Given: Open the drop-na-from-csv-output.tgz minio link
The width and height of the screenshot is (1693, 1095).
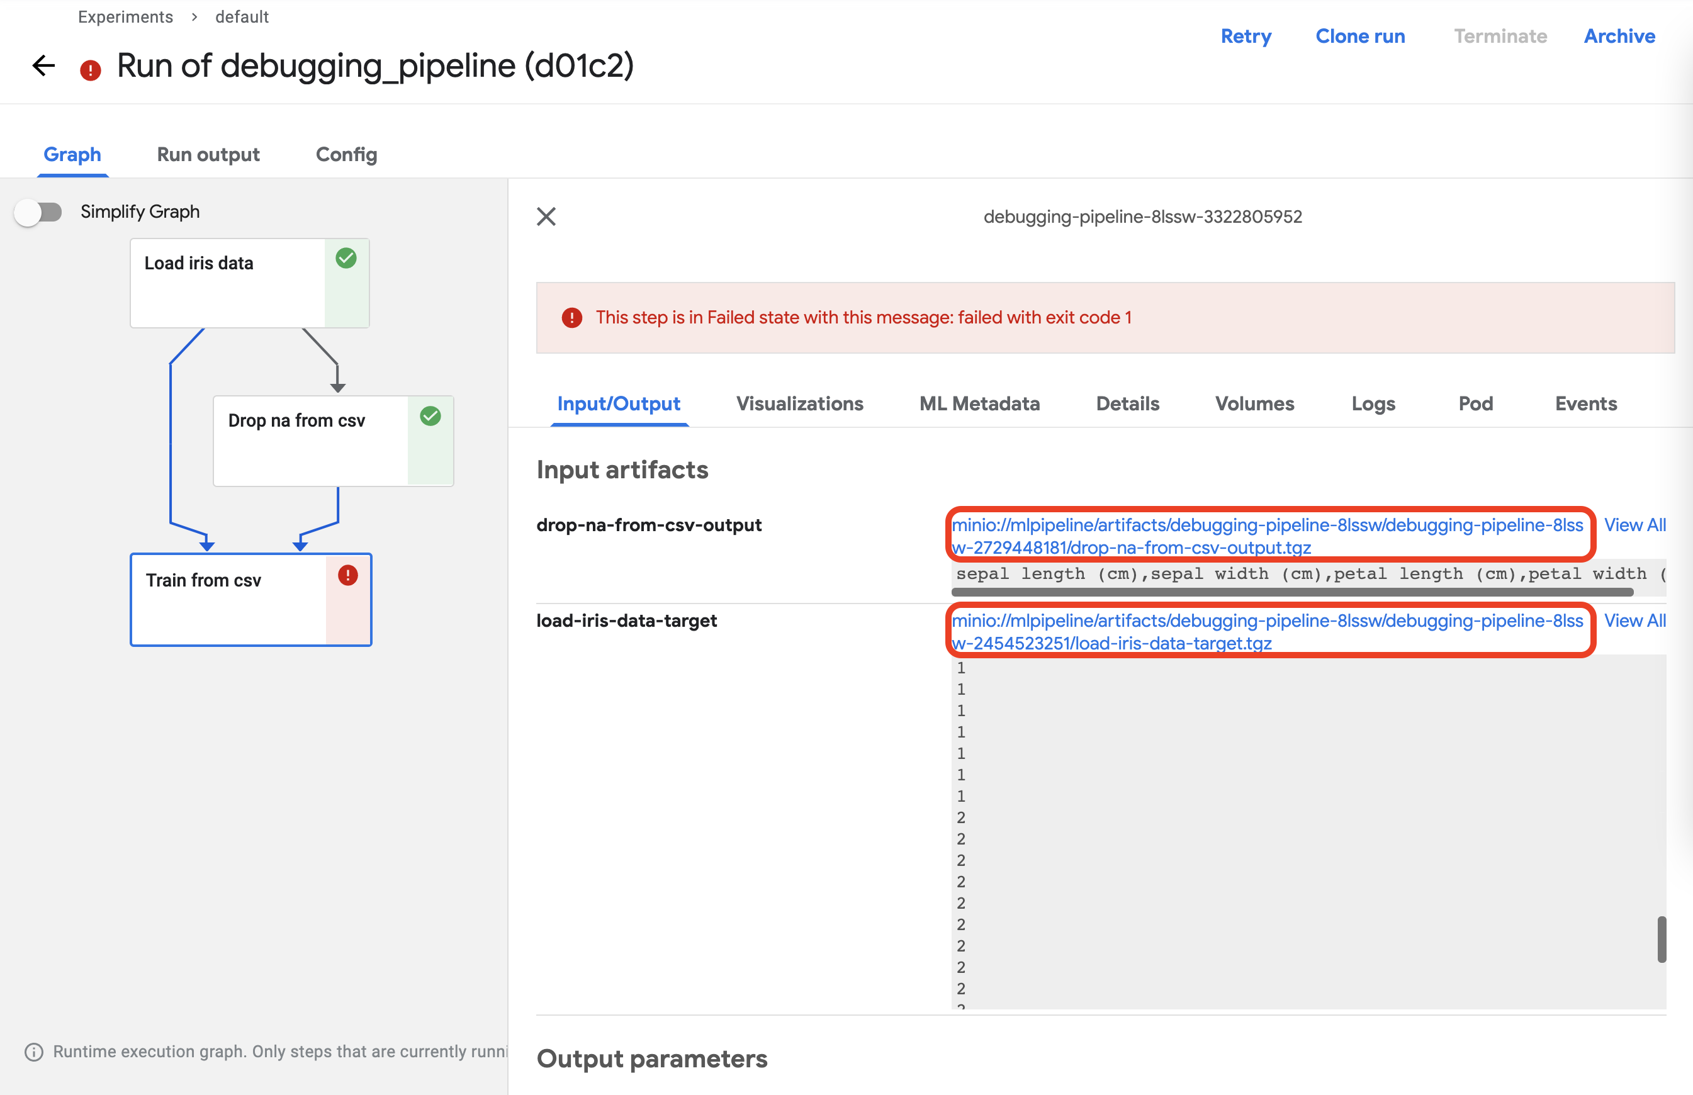Looking at the screenshot, I should (x=1269, y=536).
